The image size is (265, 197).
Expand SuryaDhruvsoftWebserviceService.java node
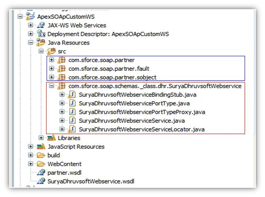click(62, 120)
